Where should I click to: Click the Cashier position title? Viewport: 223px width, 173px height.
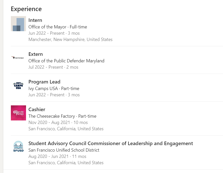(x=37, y=110)
